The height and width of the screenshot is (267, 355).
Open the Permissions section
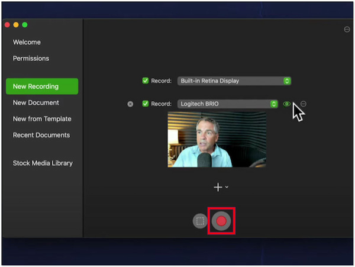click(x=31, y=59)
